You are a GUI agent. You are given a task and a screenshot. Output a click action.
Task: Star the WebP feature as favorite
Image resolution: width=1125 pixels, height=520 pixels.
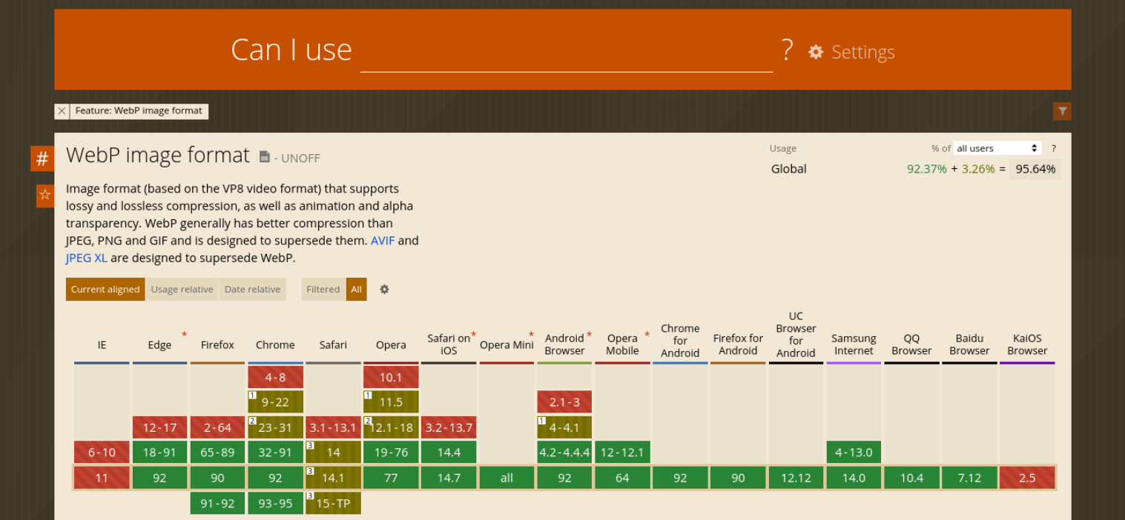pyautogui.click(x=45, y=196)
